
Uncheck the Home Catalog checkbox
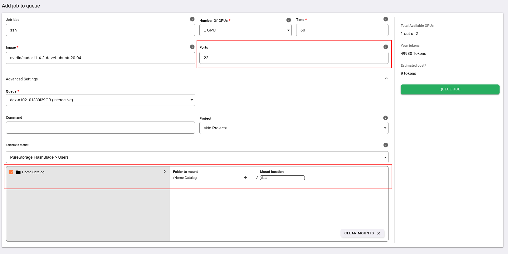[11, 172]
